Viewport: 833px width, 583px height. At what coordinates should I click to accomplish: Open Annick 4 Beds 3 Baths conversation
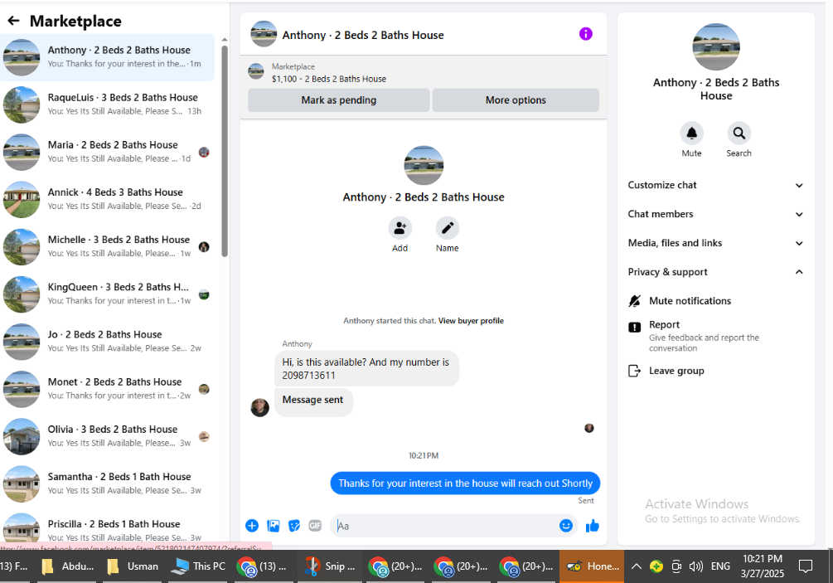tap(107, 199)
